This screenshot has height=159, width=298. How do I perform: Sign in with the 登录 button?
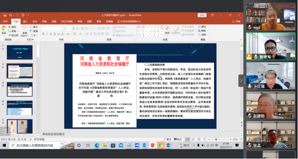(202, 15)
